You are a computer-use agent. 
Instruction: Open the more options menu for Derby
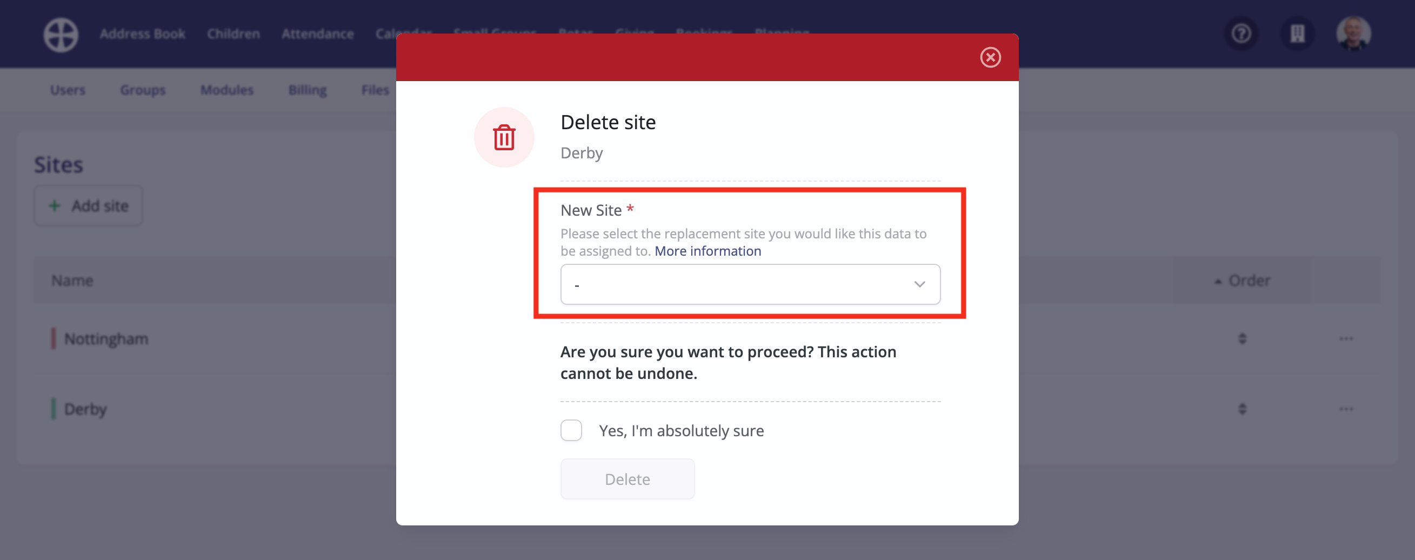coord(1346,409)
